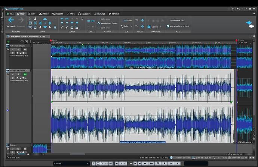Click scroll-to-end icon in Scroll group
258x167 pixels.
[x=93, y=21]
